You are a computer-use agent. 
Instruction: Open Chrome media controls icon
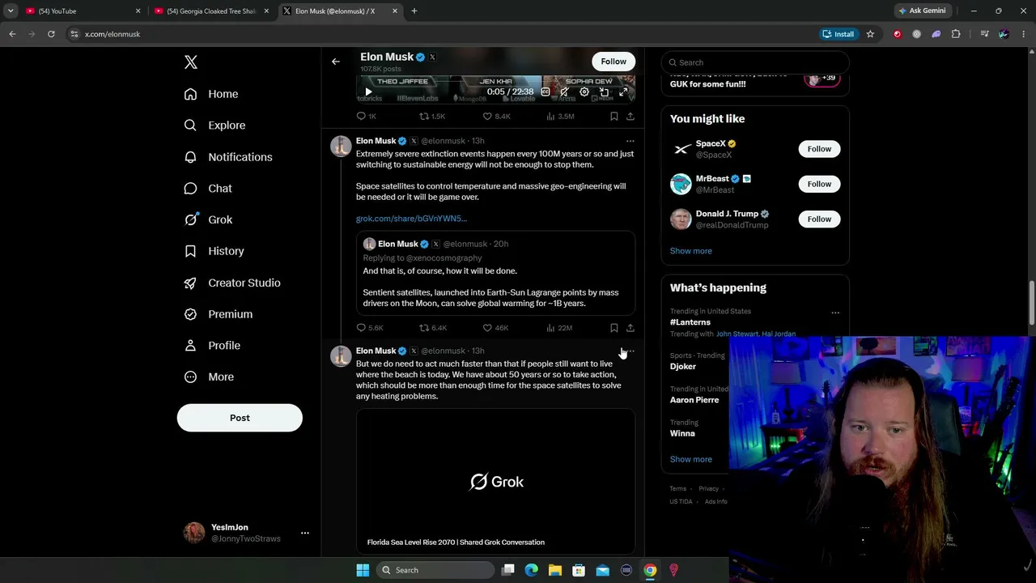[984, 34]
